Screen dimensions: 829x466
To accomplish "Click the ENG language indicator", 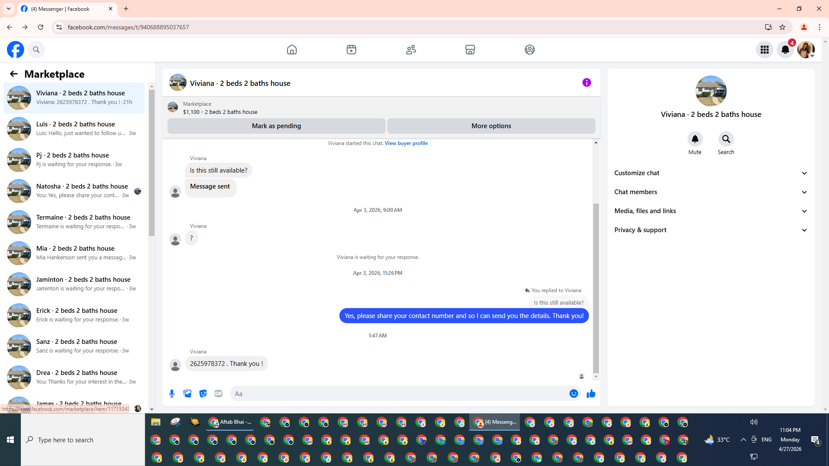I will tap(766, 440).
